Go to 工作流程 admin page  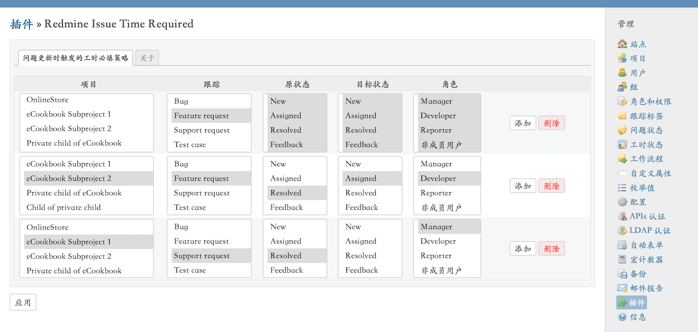(646, 158)
